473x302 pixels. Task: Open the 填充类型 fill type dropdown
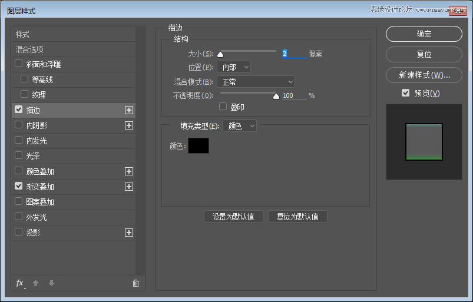click(x=240, y=125)
